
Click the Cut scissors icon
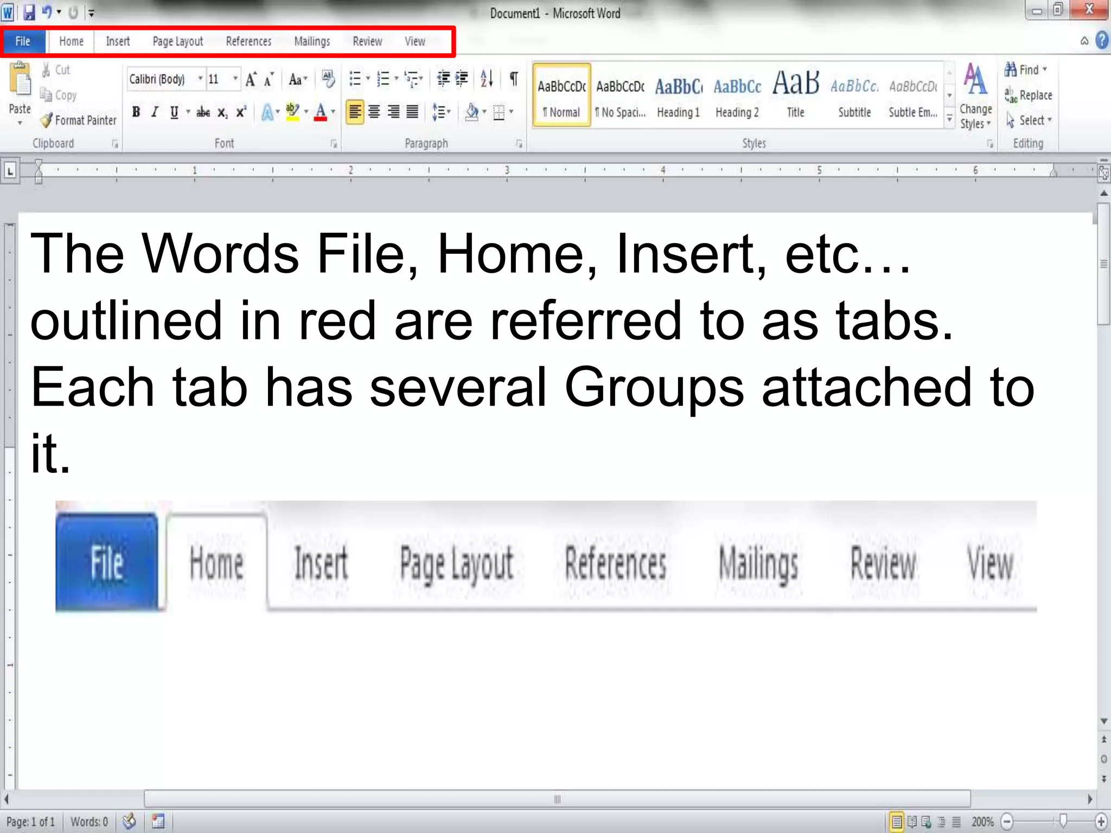pyautogui.click(x=46, y=70)
